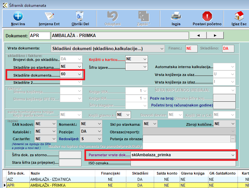This screenshot has width=249, height=188.
Task: Click the Novi Ins plus icon
Action: (18, 16)
